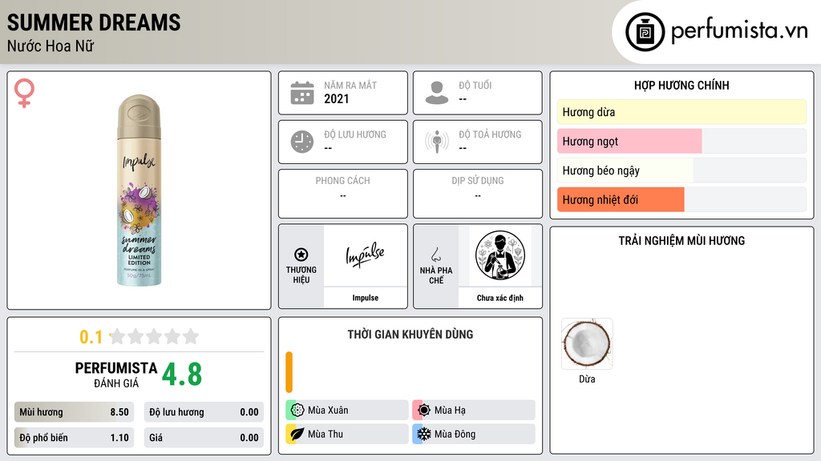This screenshot has height=461, width=821.
Task: Click the Mùi hương 8.50 score row
Action: (74, 412)
